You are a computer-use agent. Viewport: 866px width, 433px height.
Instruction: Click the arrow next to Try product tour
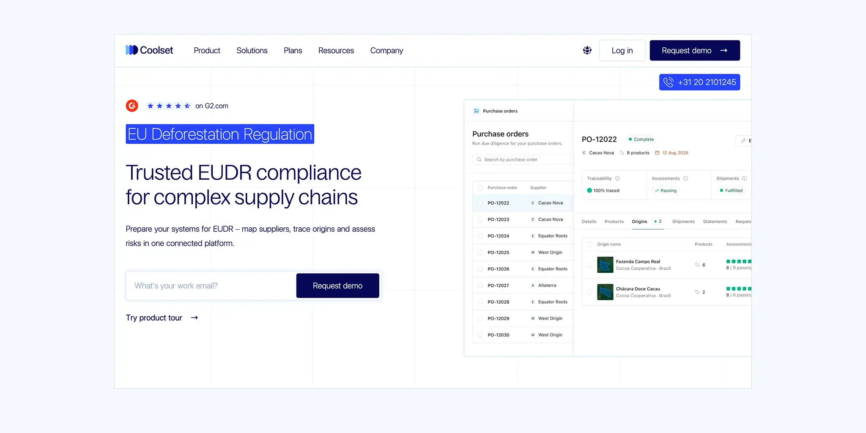pos(195,318)
